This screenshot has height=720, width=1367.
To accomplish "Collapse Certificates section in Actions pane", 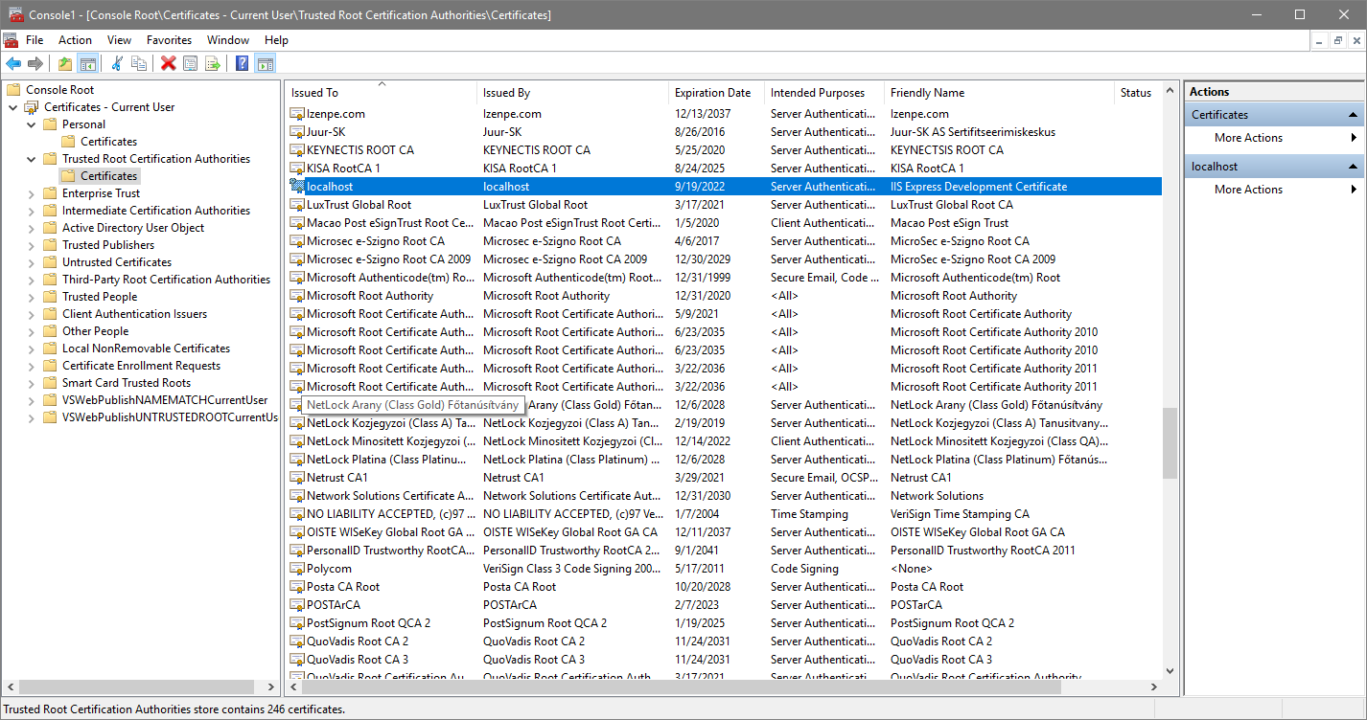I will 1354,115.
